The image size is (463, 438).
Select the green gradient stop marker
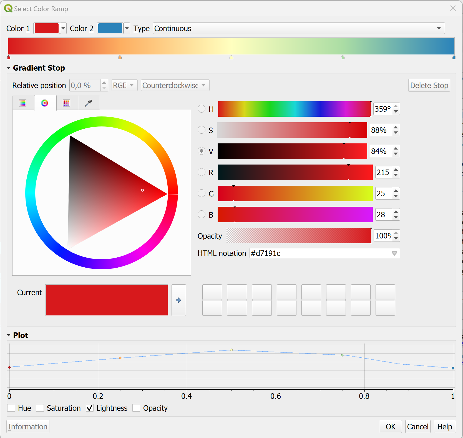[343, 58]
